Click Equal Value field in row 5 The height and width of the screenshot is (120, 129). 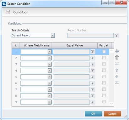click(71, 77)
